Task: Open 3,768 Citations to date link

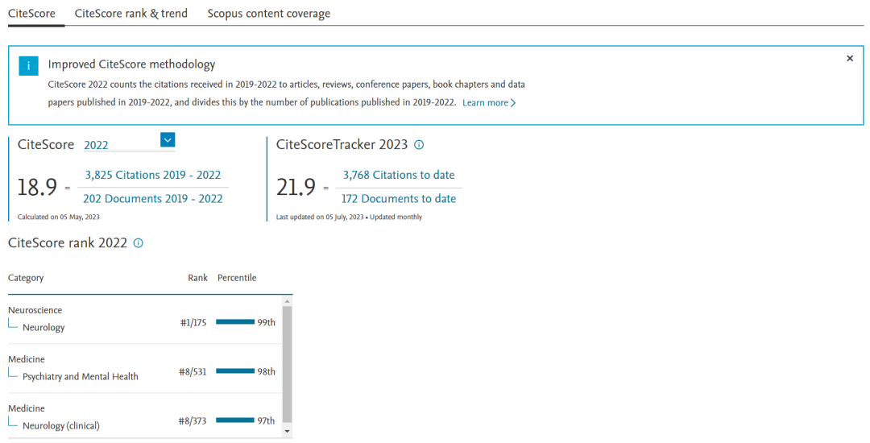Action: click(x=399, y=175)
